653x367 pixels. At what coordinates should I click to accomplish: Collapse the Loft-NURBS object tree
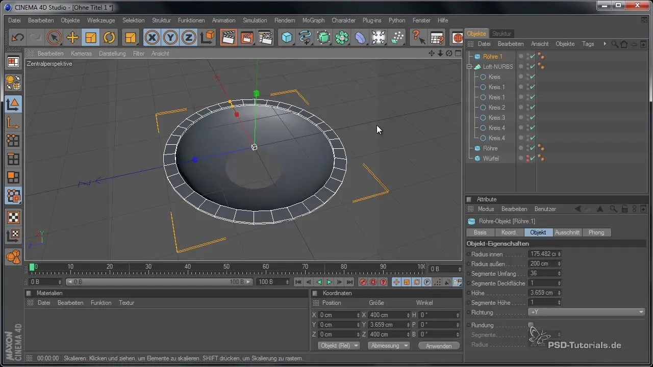click(469, 67)
